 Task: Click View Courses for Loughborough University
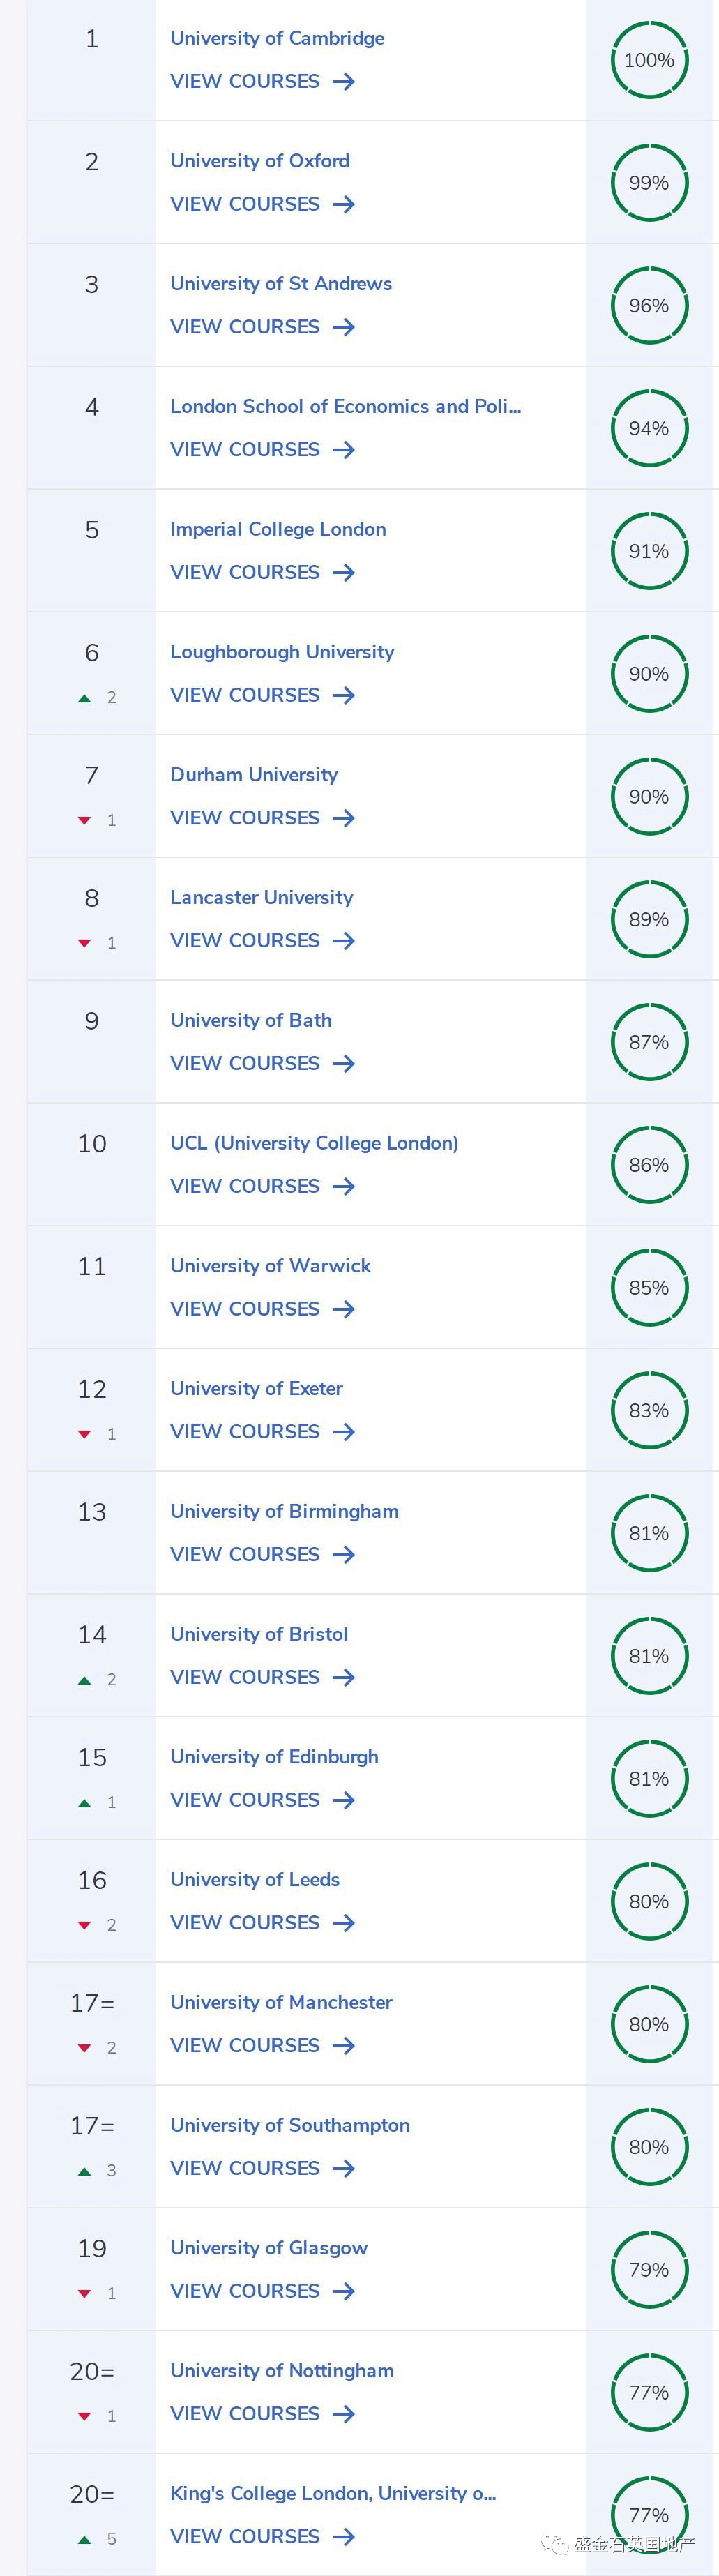tap(245, 695)
